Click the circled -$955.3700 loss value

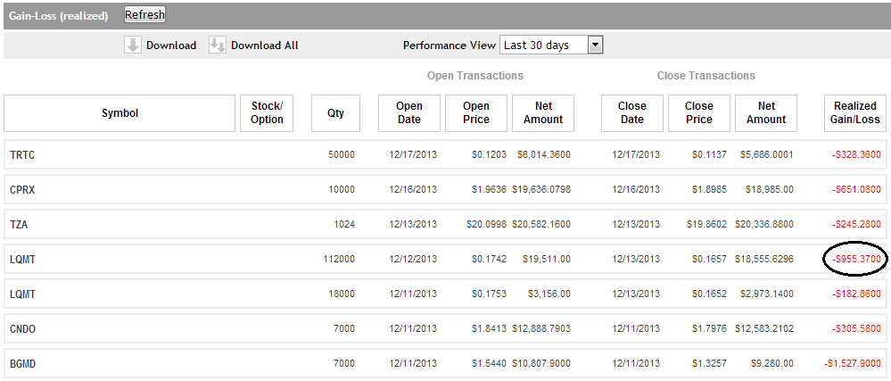856,260
